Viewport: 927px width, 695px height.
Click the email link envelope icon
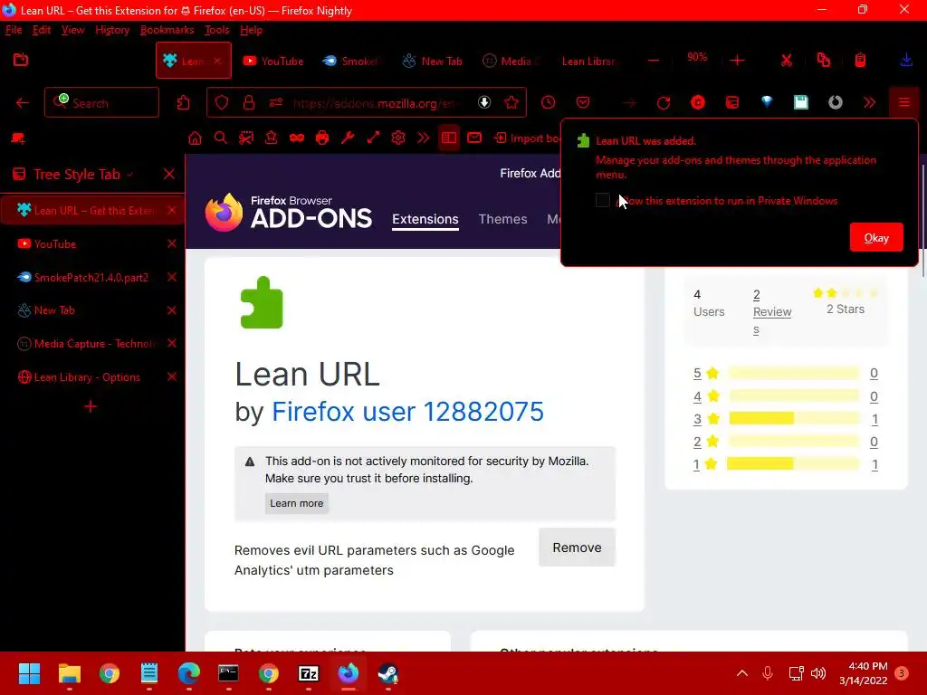pyautogui.click(x=474, y=138)
